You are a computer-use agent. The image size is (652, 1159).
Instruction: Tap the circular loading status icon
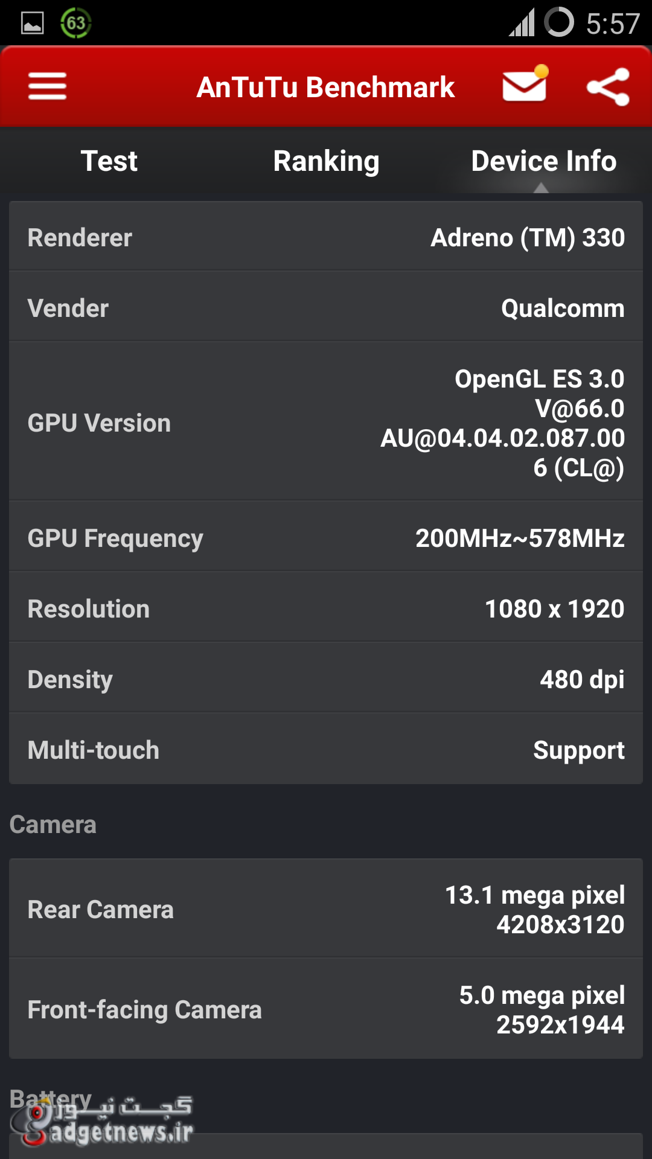coord(559,23)
